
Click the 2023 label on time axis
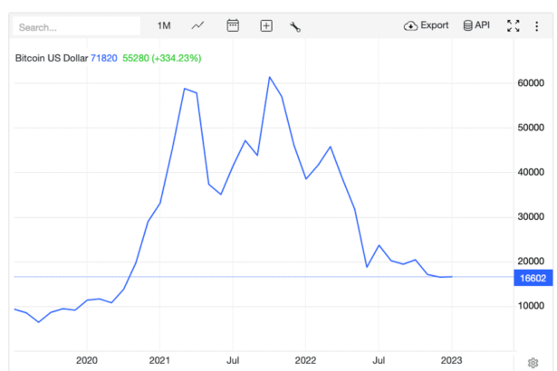click(x=451, y=358)
